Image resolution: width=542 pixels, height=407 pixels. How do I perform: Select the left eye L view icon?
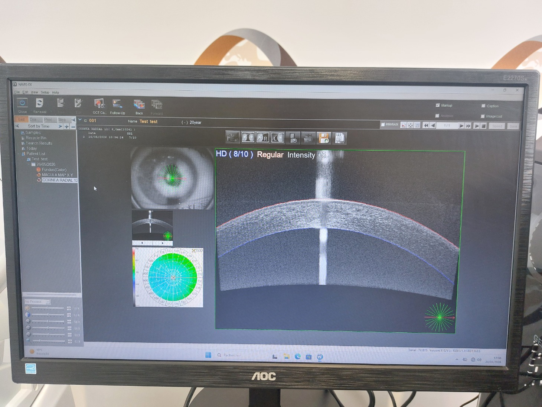(x=277, y=138)
